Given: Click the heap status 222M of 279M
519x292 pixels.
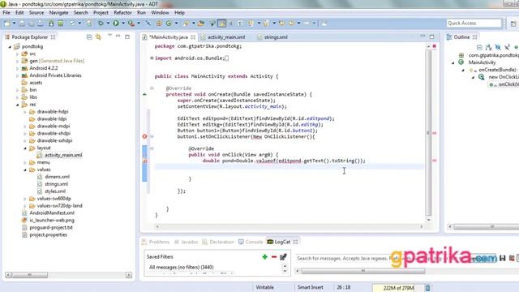Looking at the screenshot, I should [x=398, y=288].
